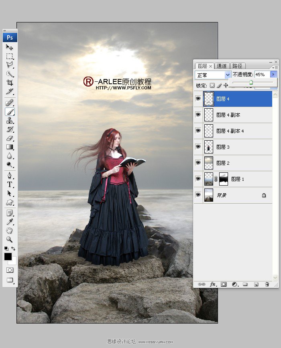
Task: Click the lock icon on 背景 layer
Action: pyautogui.click(x=264, y=195)
